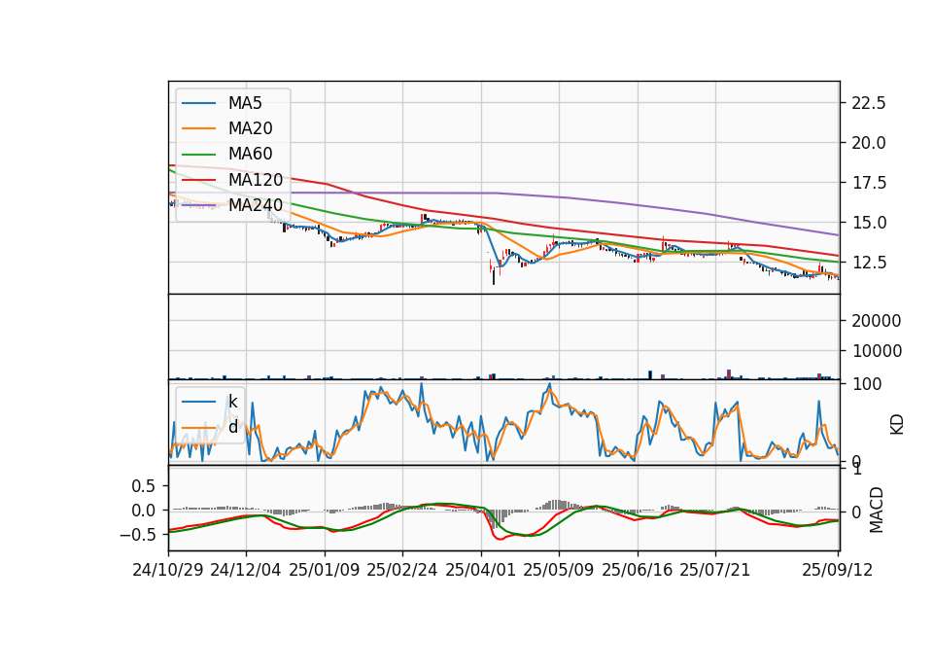Click the 25/02/24 date axis label
This screenshot has width=933, height=671.
pos(402,570)
